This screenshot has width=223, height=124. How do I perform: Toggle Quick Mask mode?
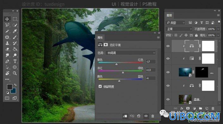click(7, 98)
